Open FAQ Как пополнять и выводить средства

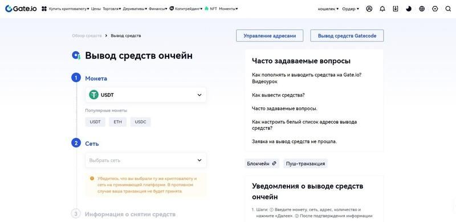point(307,78)
